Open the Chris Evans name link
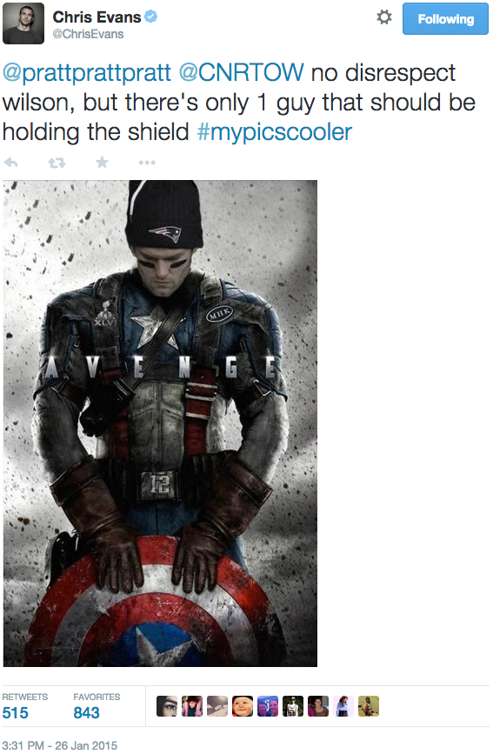 tap(97, 17)
